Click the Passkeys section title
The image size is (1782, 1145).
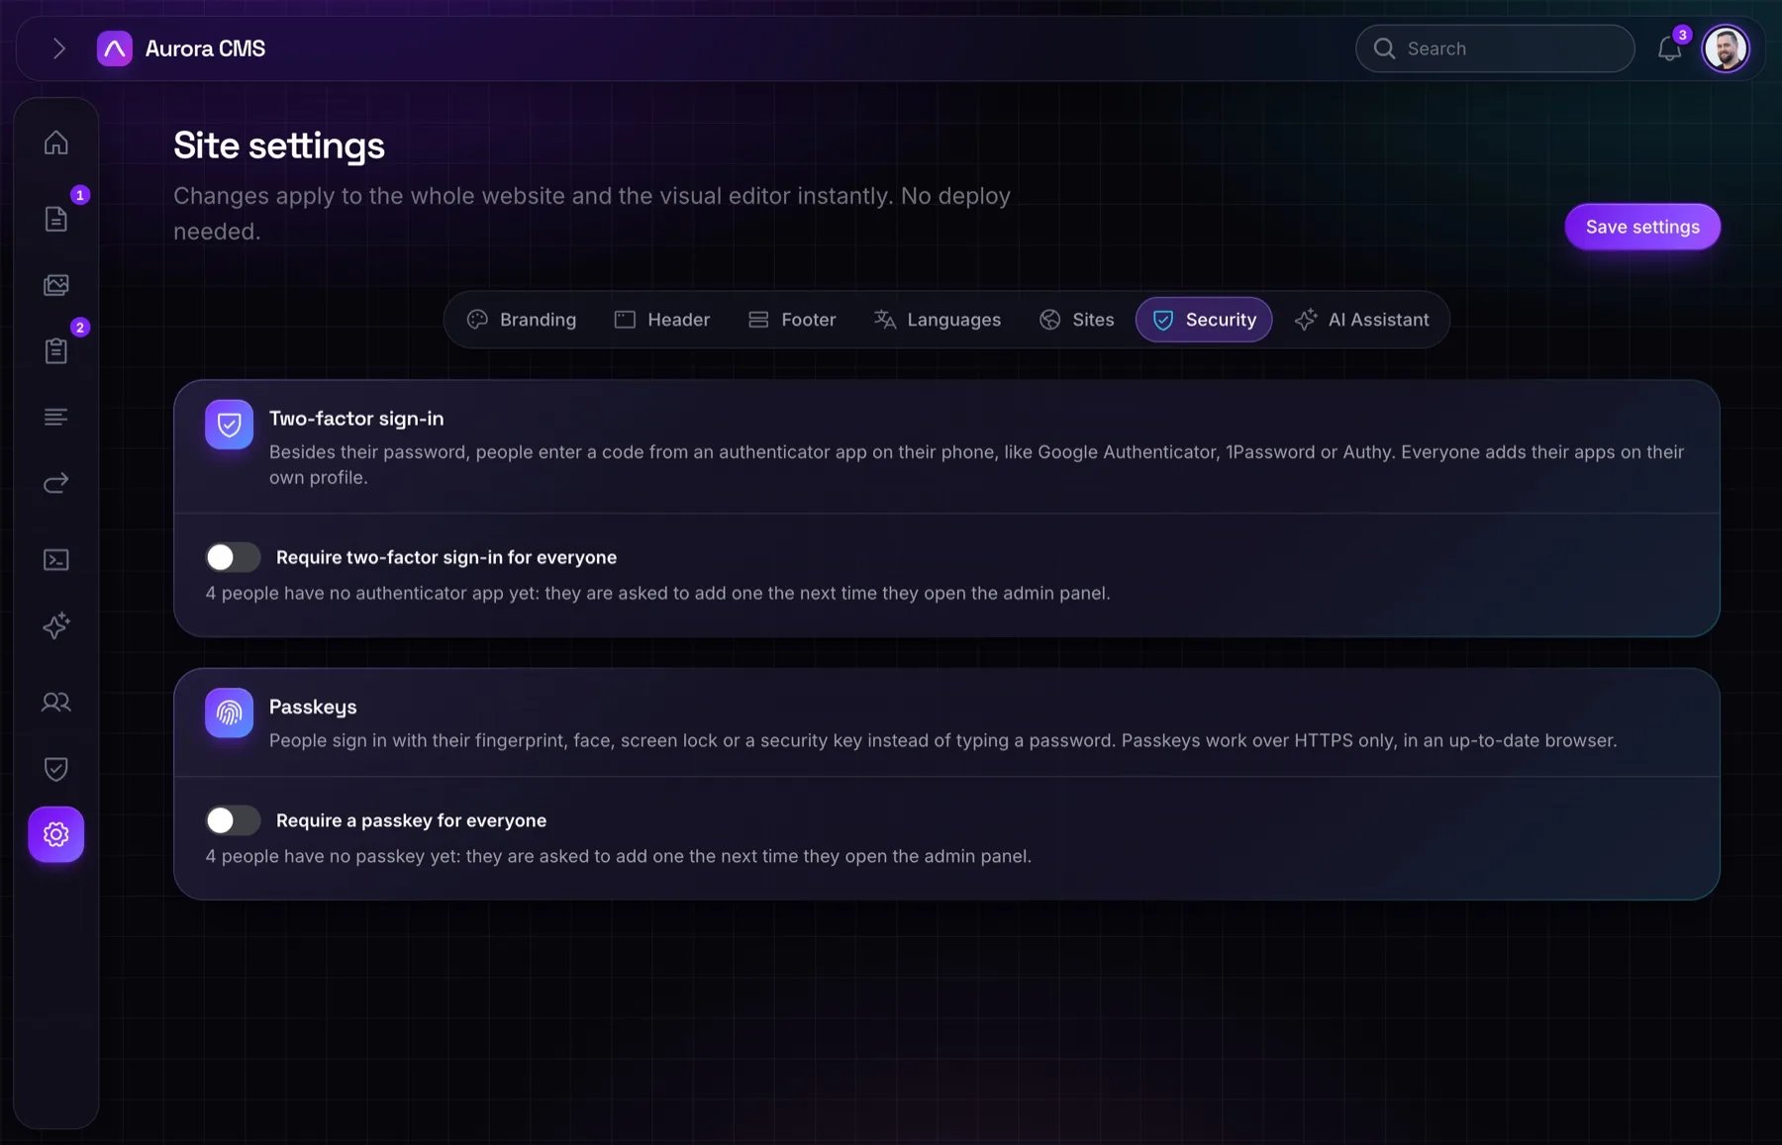pyautogui.click(x=313, y=707)
